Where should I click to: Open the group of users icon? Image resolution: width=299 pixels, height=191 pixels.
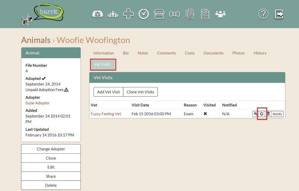pyautogui.click(x=221, y=14)
